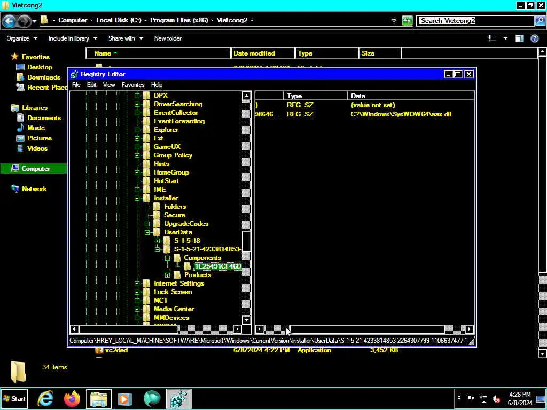Select the Lock Screen registry key
This screenshot has height=410, width=547.
click(173, 292)
